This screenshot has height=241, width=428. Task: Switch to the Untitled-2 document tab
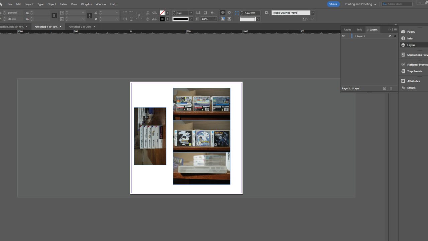80,26
